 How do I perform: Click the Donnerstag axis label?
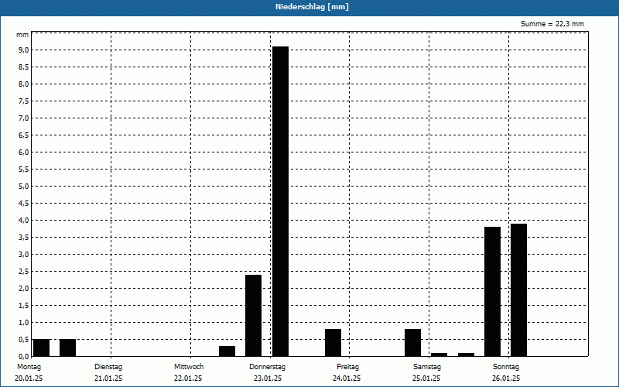(267, 367)
